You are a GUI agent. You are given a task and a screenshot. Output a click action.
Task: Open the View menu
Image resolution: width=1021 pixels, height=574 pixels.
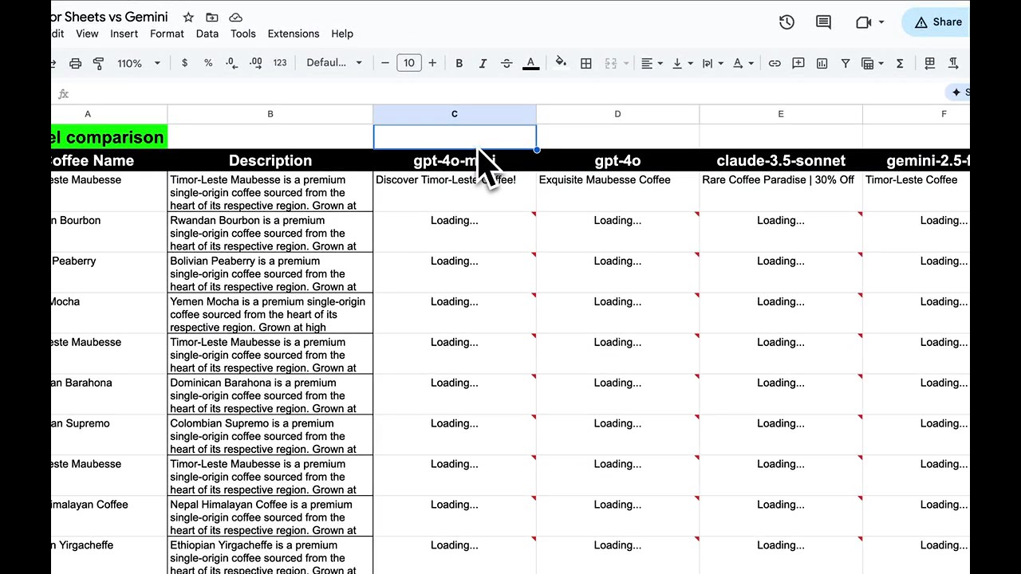(87, 33)
